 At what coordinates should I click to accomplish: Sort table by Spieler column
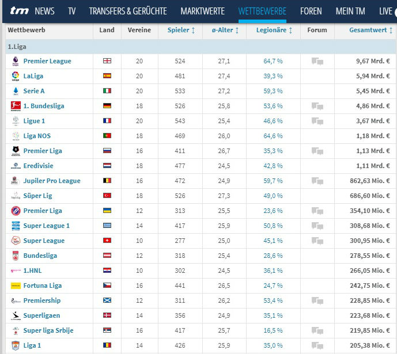181,30
